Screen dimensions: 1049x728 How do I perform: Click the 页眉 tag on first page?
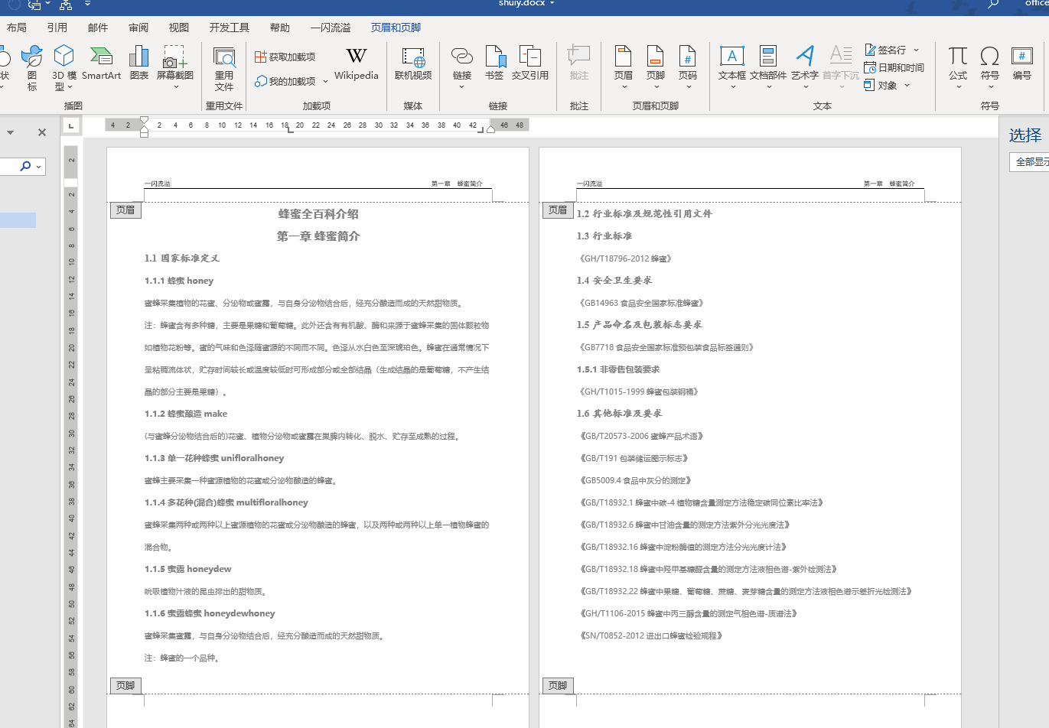pyautogui.click(x=125, y=210)
